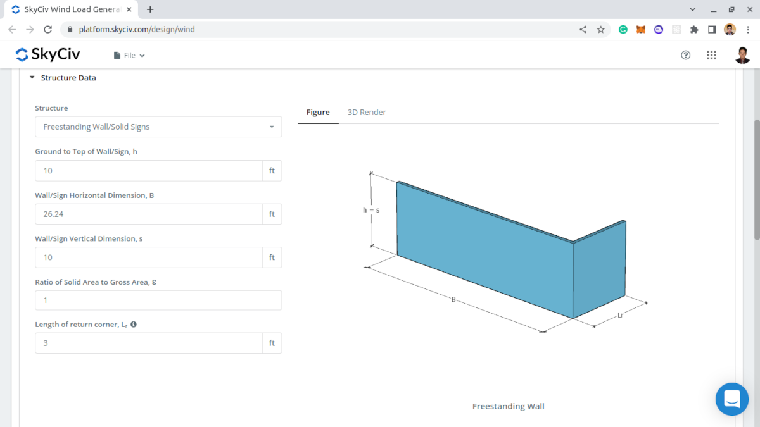This screenshot has width=760, height=427.
Task: Select the SkyCiv Wind Load Generator tab
Action: tap(72, 9)
